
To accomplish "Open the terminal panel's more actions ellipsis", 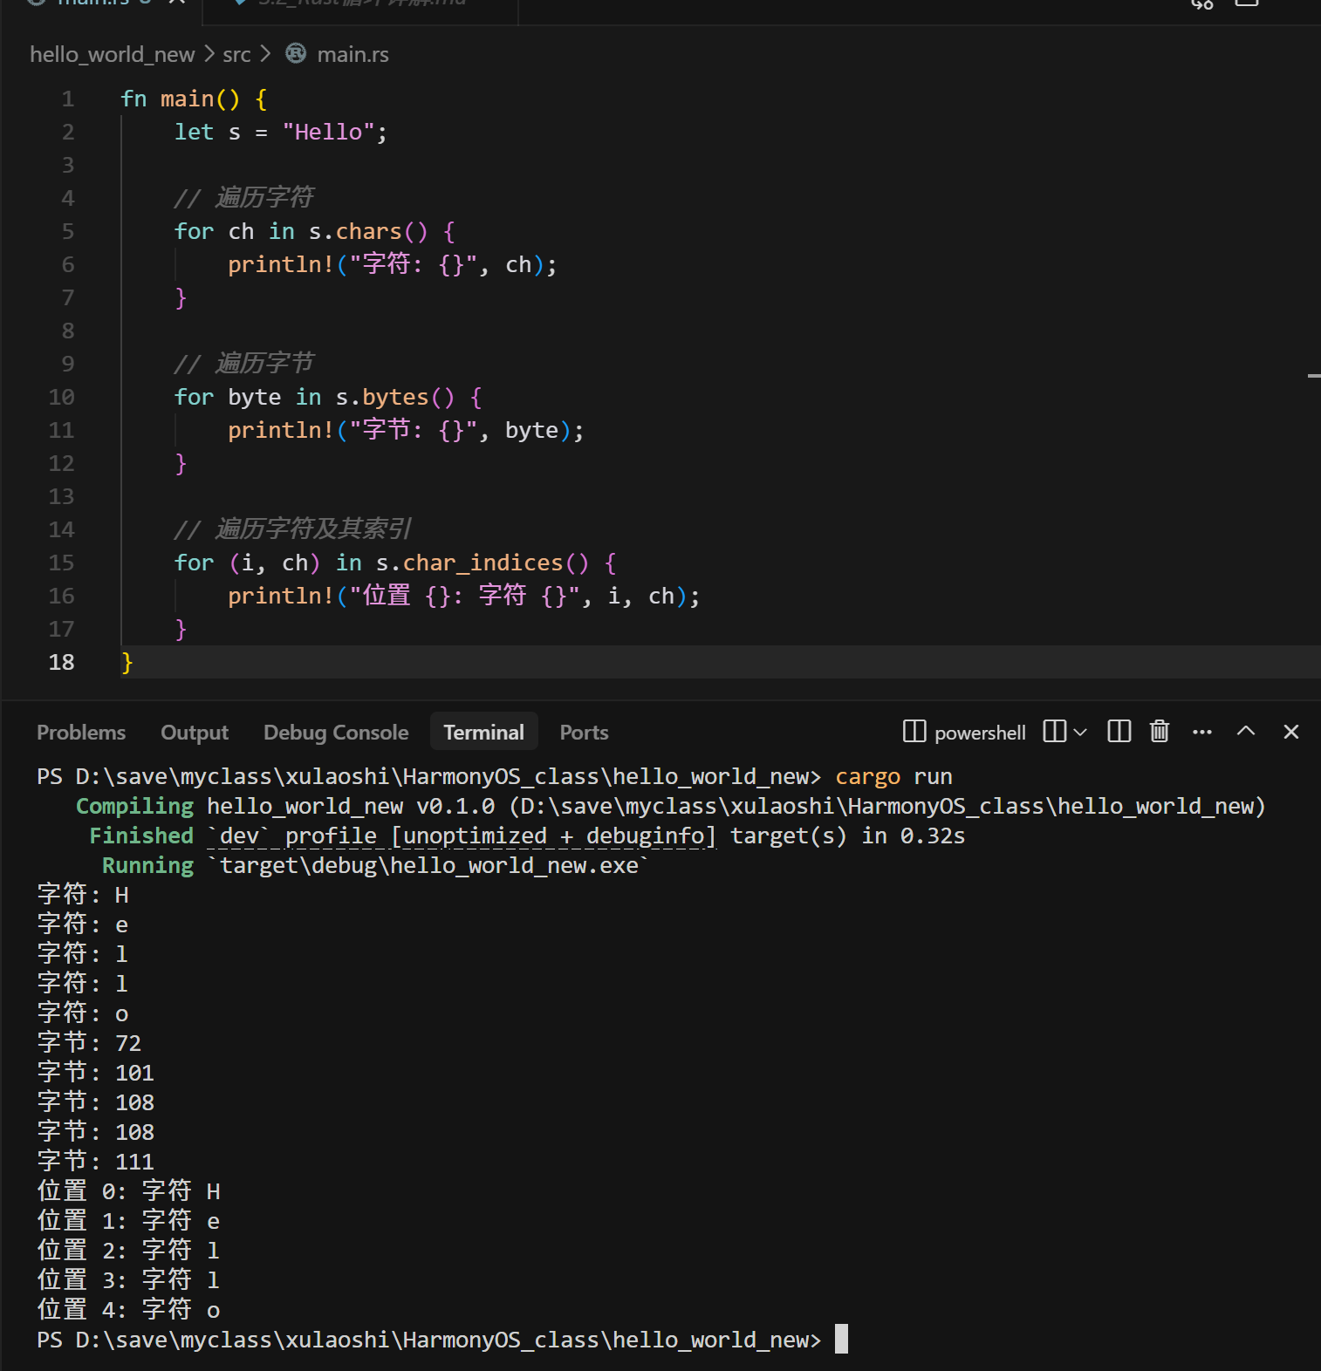I will (1201, 732).
